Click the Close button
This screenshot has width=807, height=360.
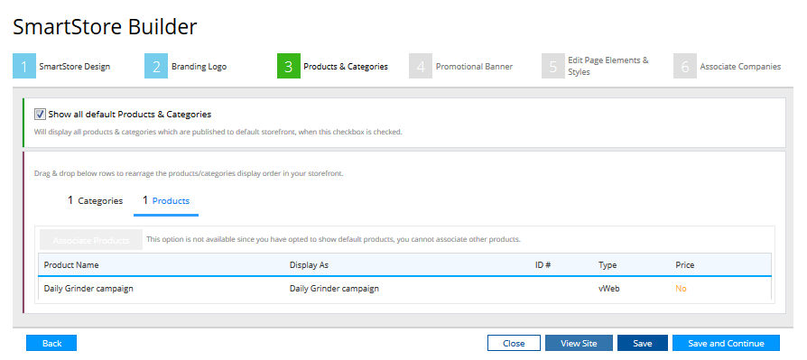(x=514, y=343)
